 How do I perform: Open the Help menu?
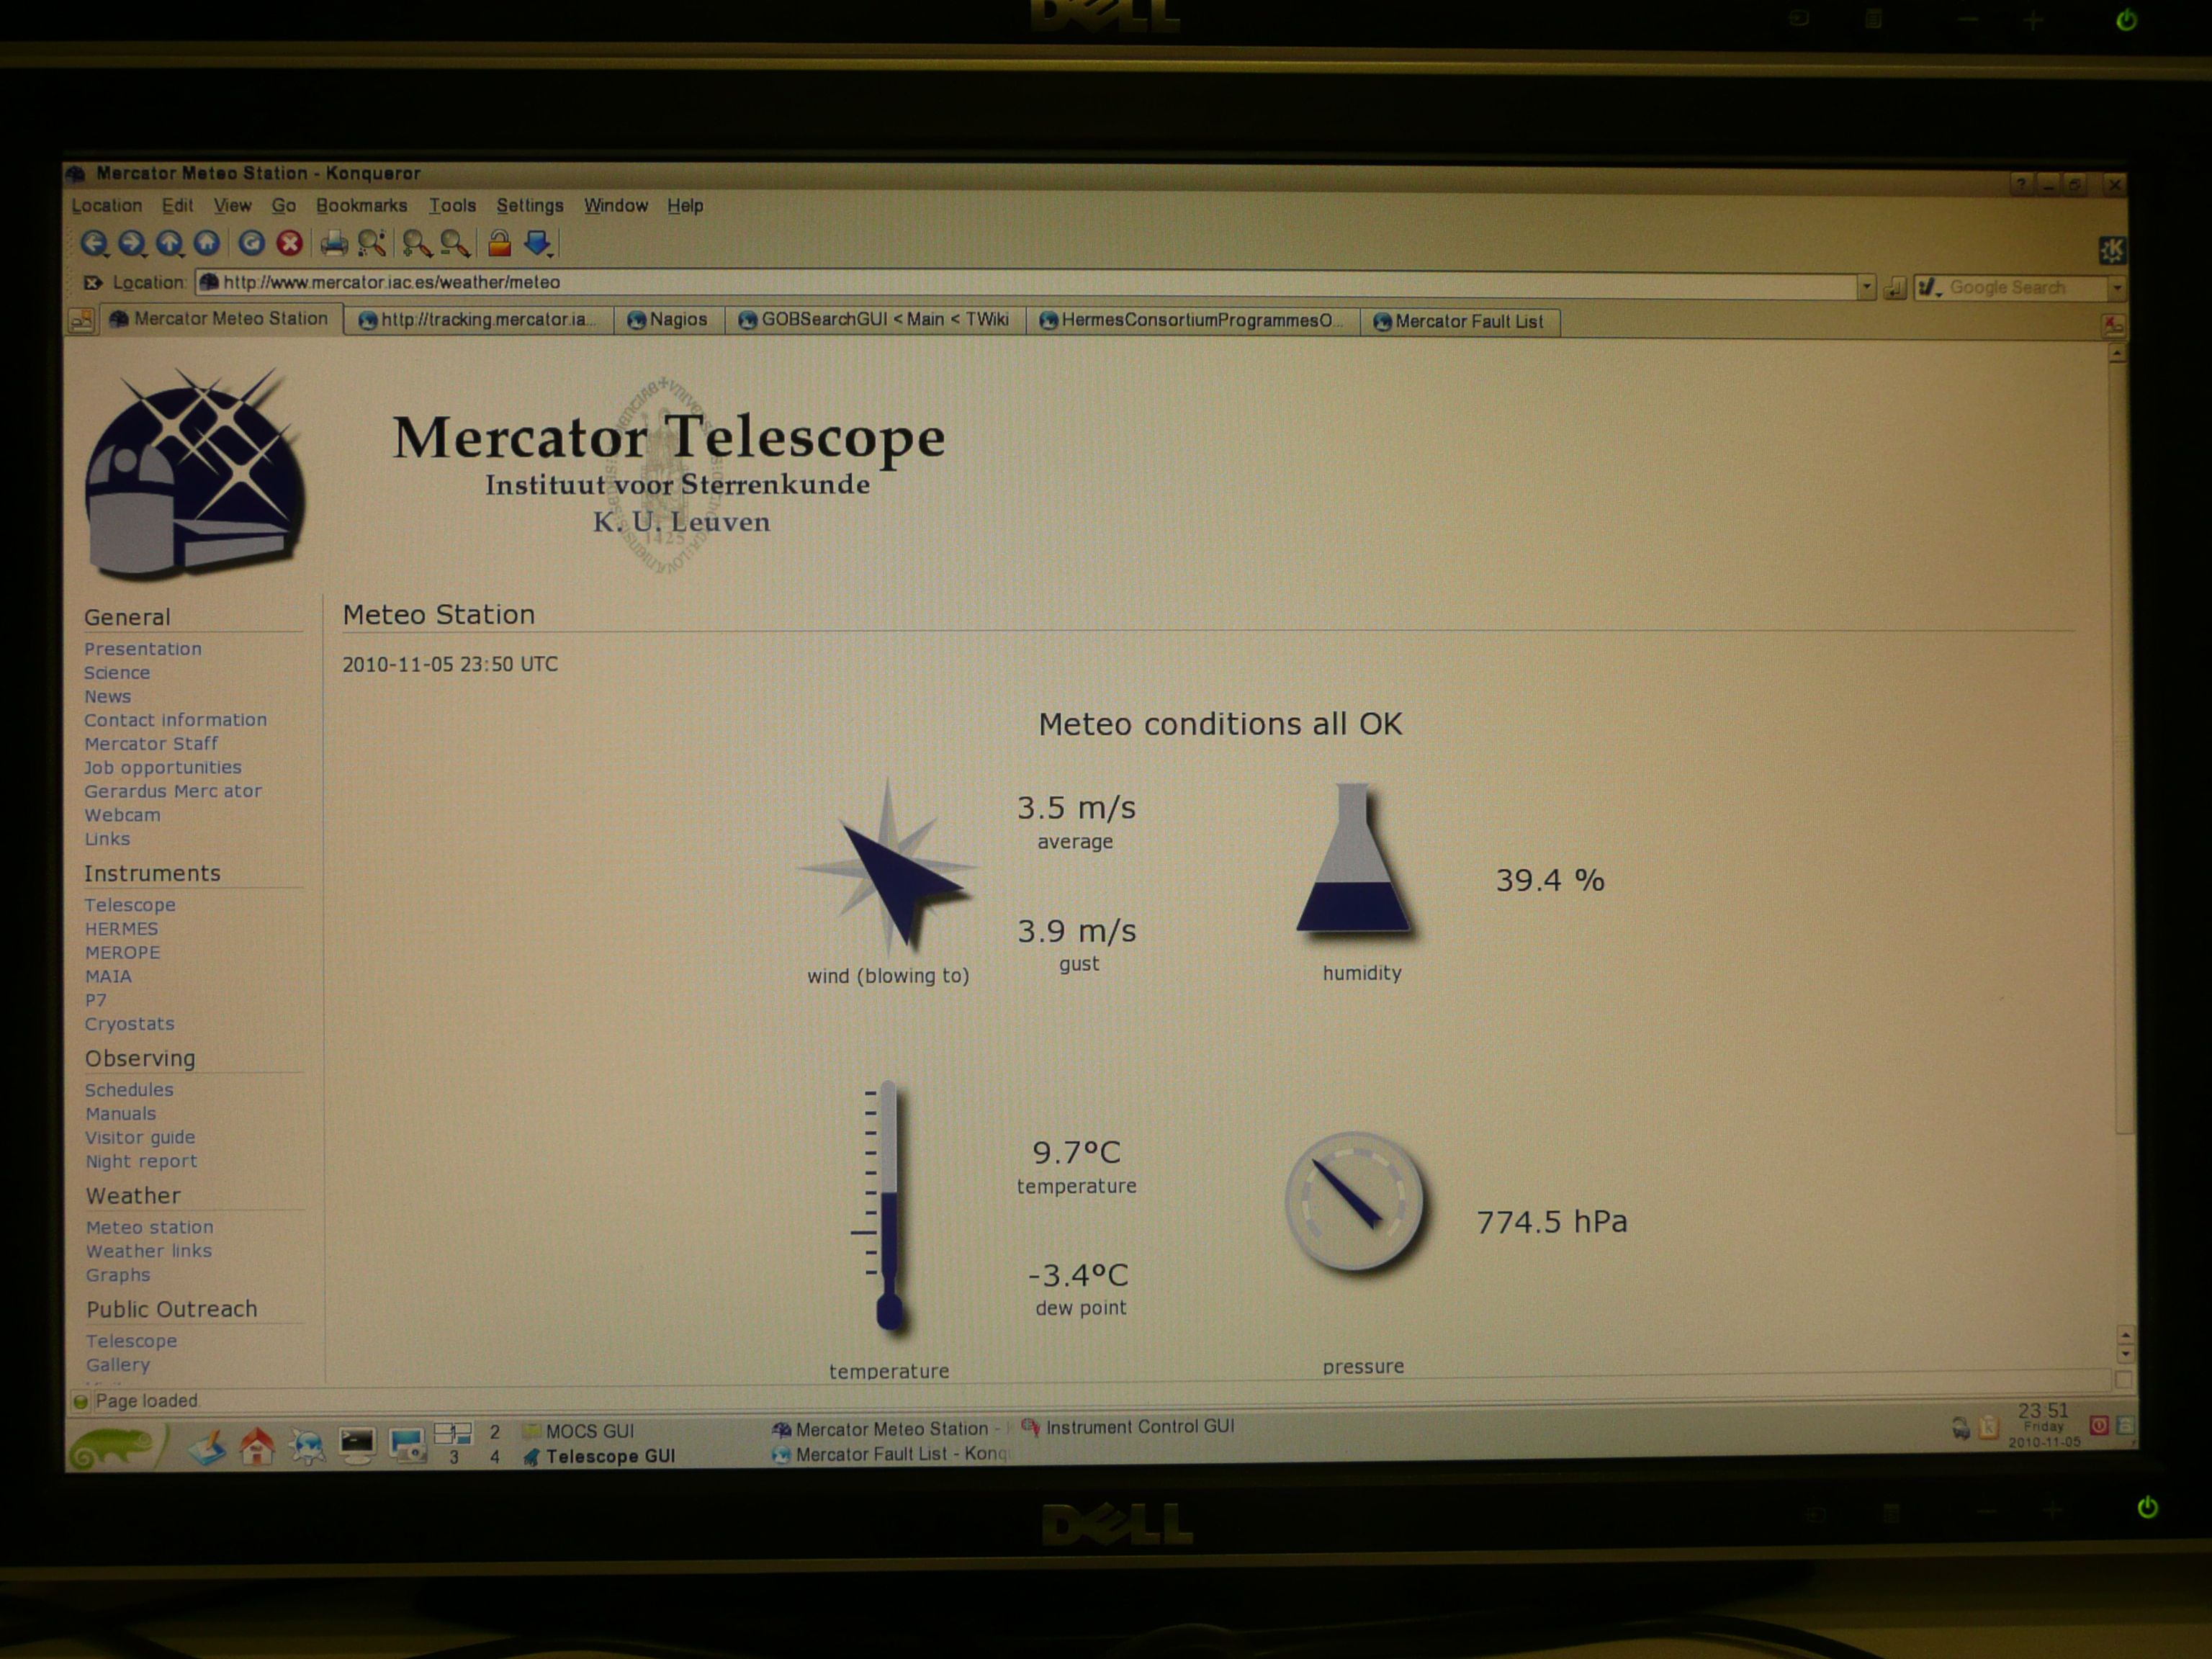[685, 205]
